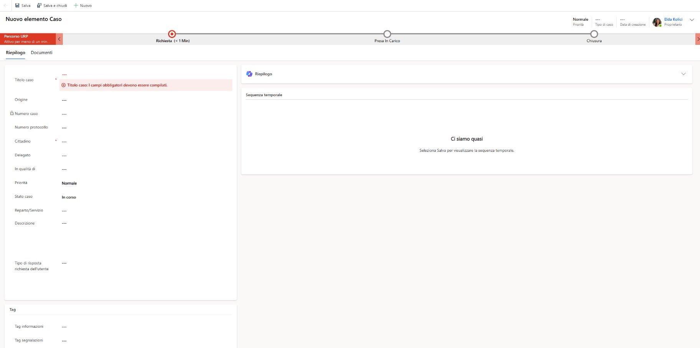Select the Chiusura stage circle
The height and width of the screenshot is (348, 700).
tap(594, 34)
